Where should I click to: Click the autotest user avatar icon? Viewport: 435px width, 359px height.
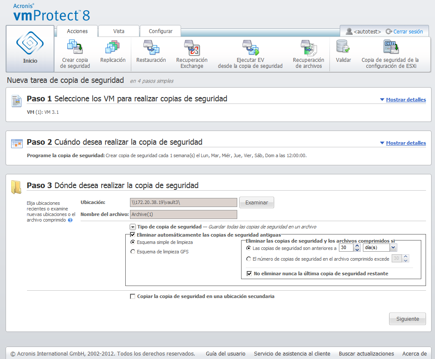(x=349, y=31)
